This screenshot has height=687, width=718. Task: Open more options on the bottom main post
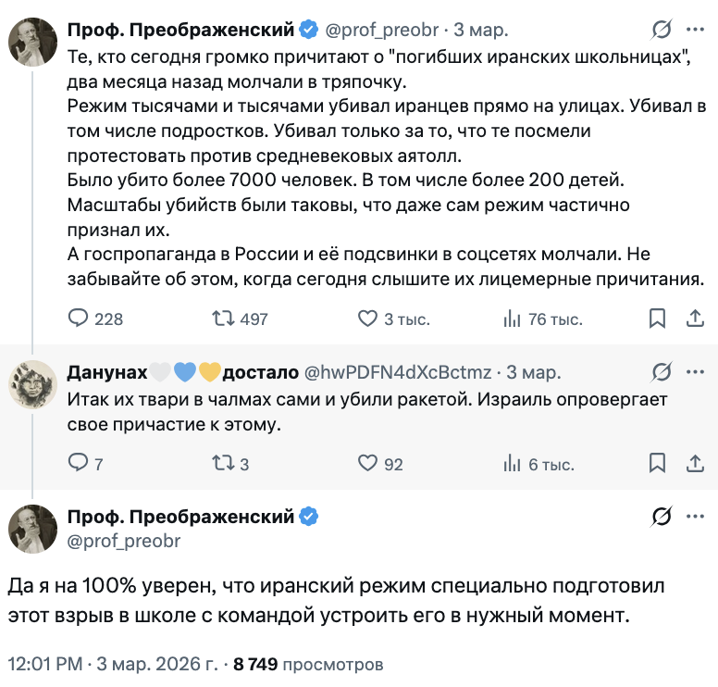[x=695, y=517]
